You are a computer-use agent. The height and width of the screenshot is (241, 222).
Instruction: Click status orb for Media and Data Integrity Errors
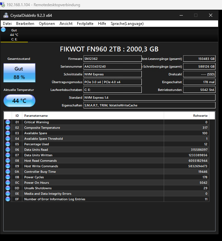pyautogui.click(x=8, y=194)
